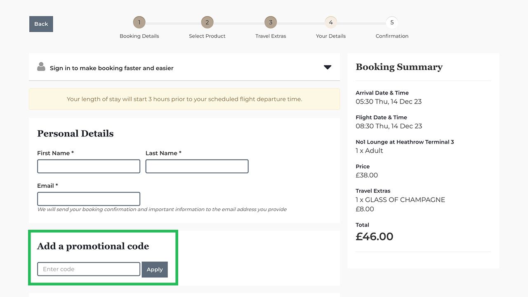Click the Enter code promo field

coord(89,269)
